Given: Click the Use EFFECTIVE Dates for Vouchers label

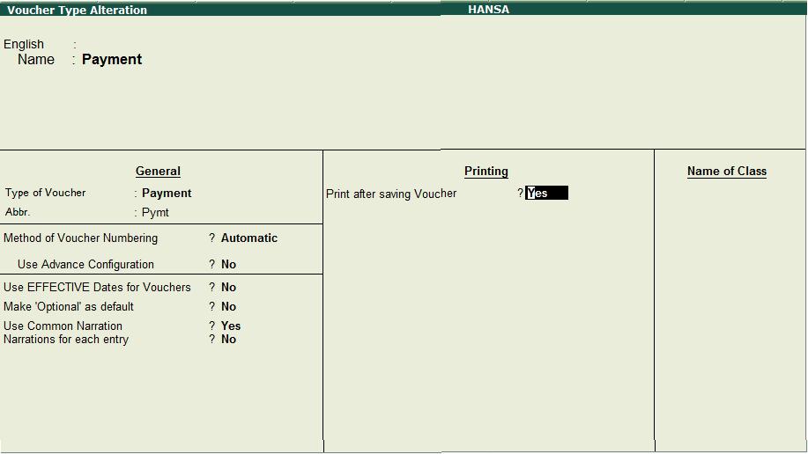Looking at the screenshot, I should [97, 287].
